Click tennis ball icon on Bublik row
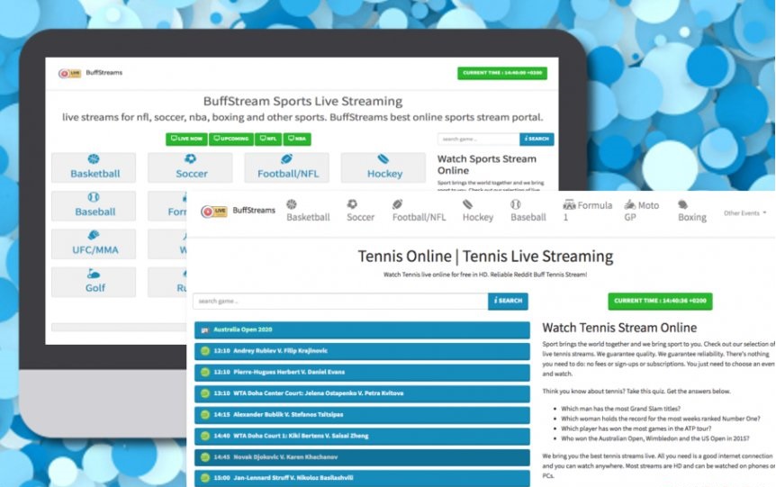Viewport: 776px width, 487px height. [205, 415]
